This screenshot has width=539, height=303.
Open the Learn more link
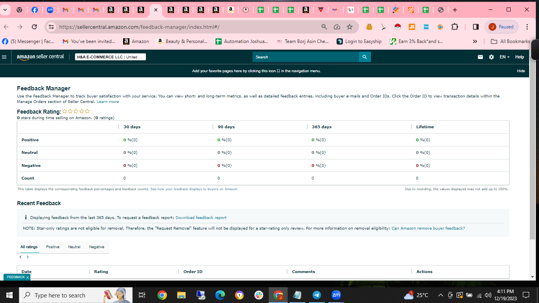pos(108,102)
